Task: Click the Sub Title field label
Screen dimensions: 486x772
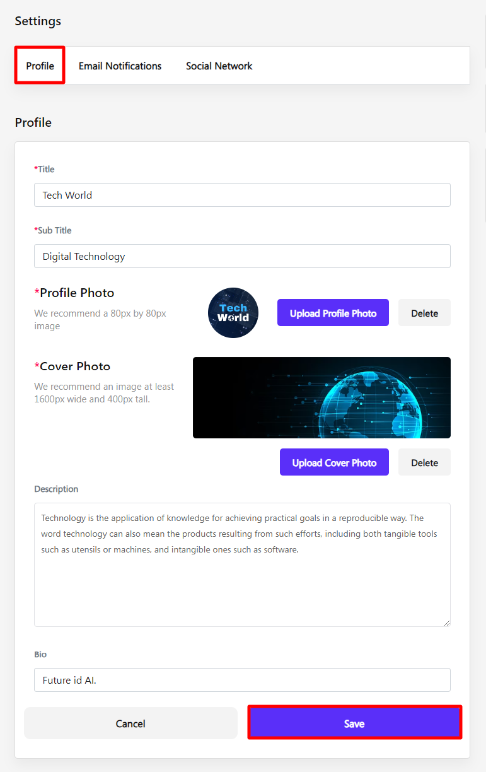Action: tap(54, 230)
